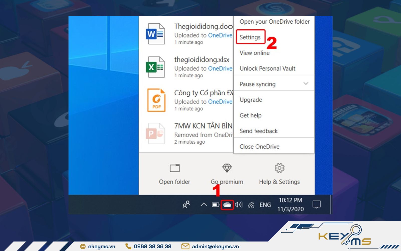Image resolution: width=401 pixels, height=251 pixels.
Task: Click the Go premium diamond icon
Action: point(227,168)
